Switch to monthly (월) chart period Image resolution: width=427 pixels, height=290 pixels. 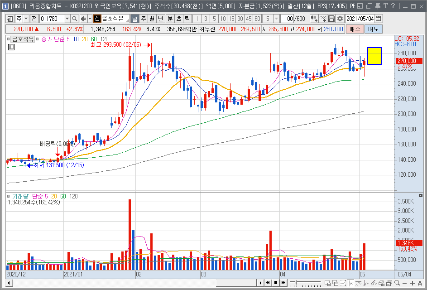pyautogui.click(x=152, y=19)
